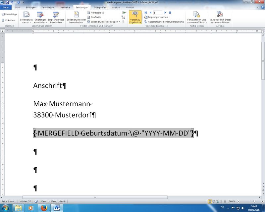265x212 pixels.
Task: Insert an Adressblock field
Action: (95, 13)
